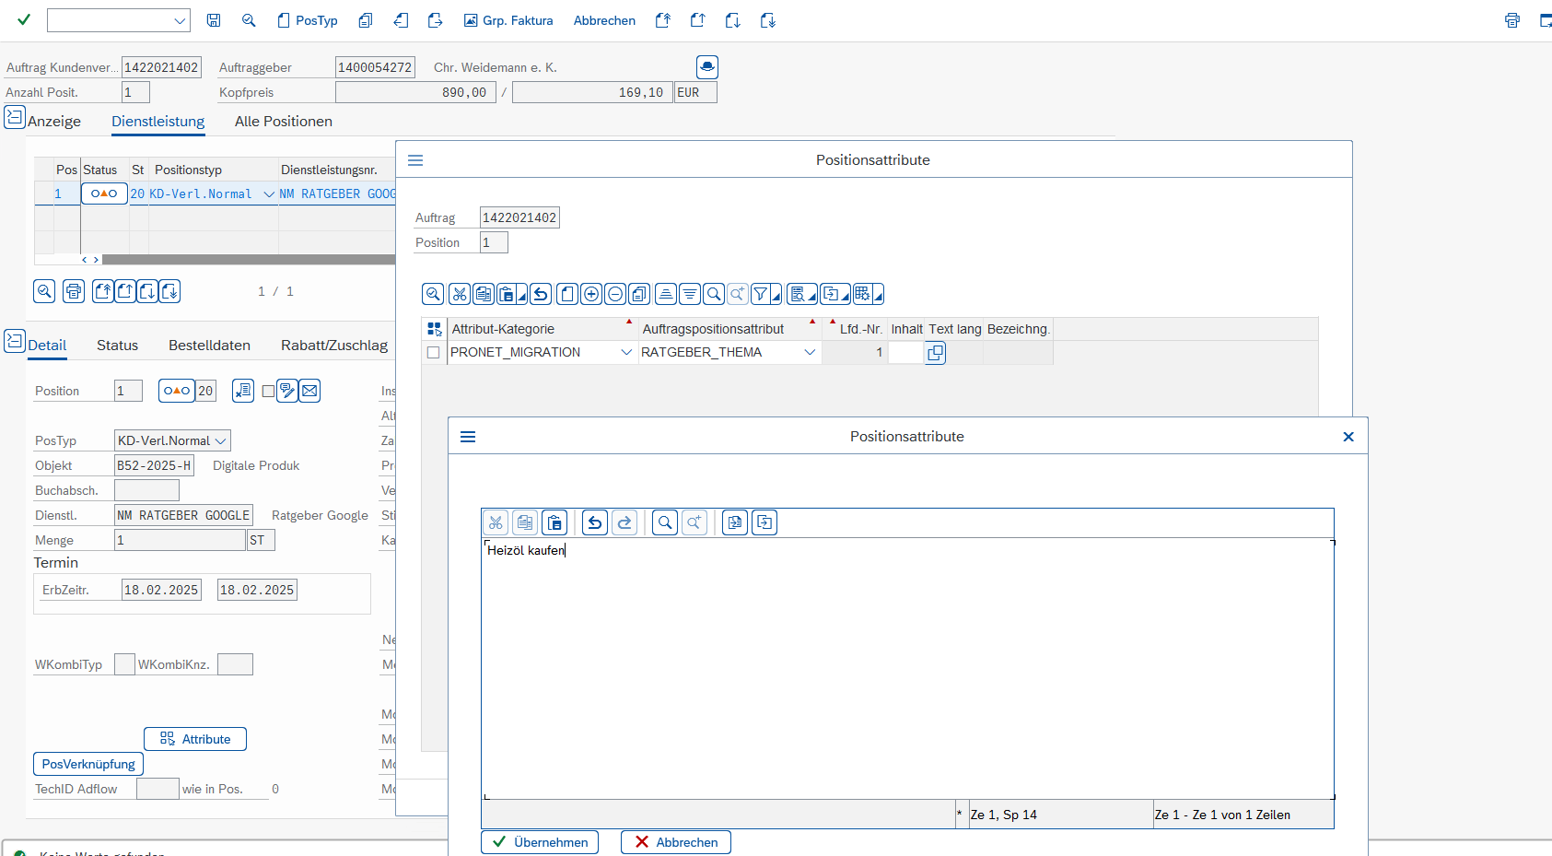Image resolution: width=1552 pixels, height=856 pixels.
Task: Click the hat icon next to customer name
Action: (x=707, y=66)
